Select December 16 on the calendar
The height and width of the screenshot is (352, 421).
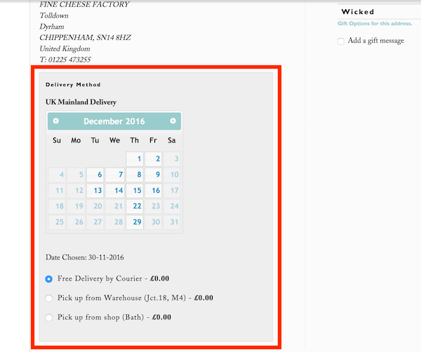coord(153,191)
